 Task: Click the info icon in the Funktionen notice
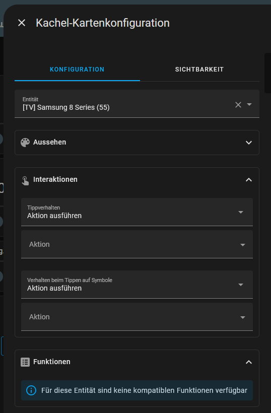[31, 390]
